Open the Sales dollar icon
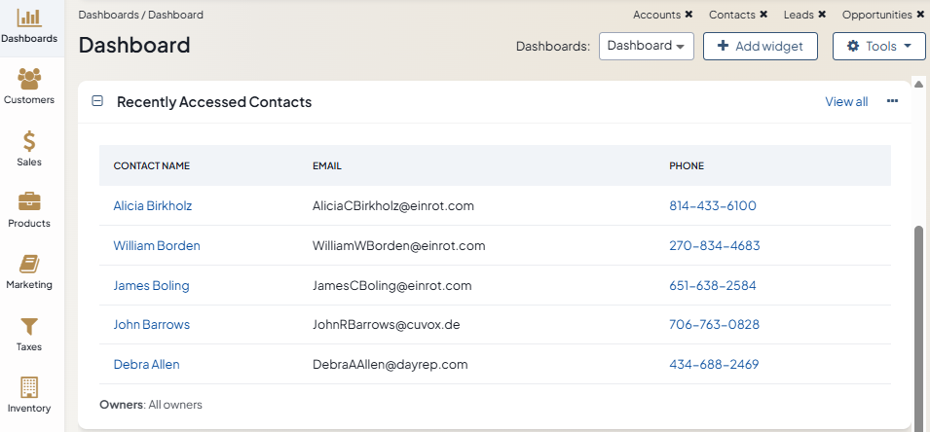The height and width of the screenshot is (432, 930). click(29, 141)
